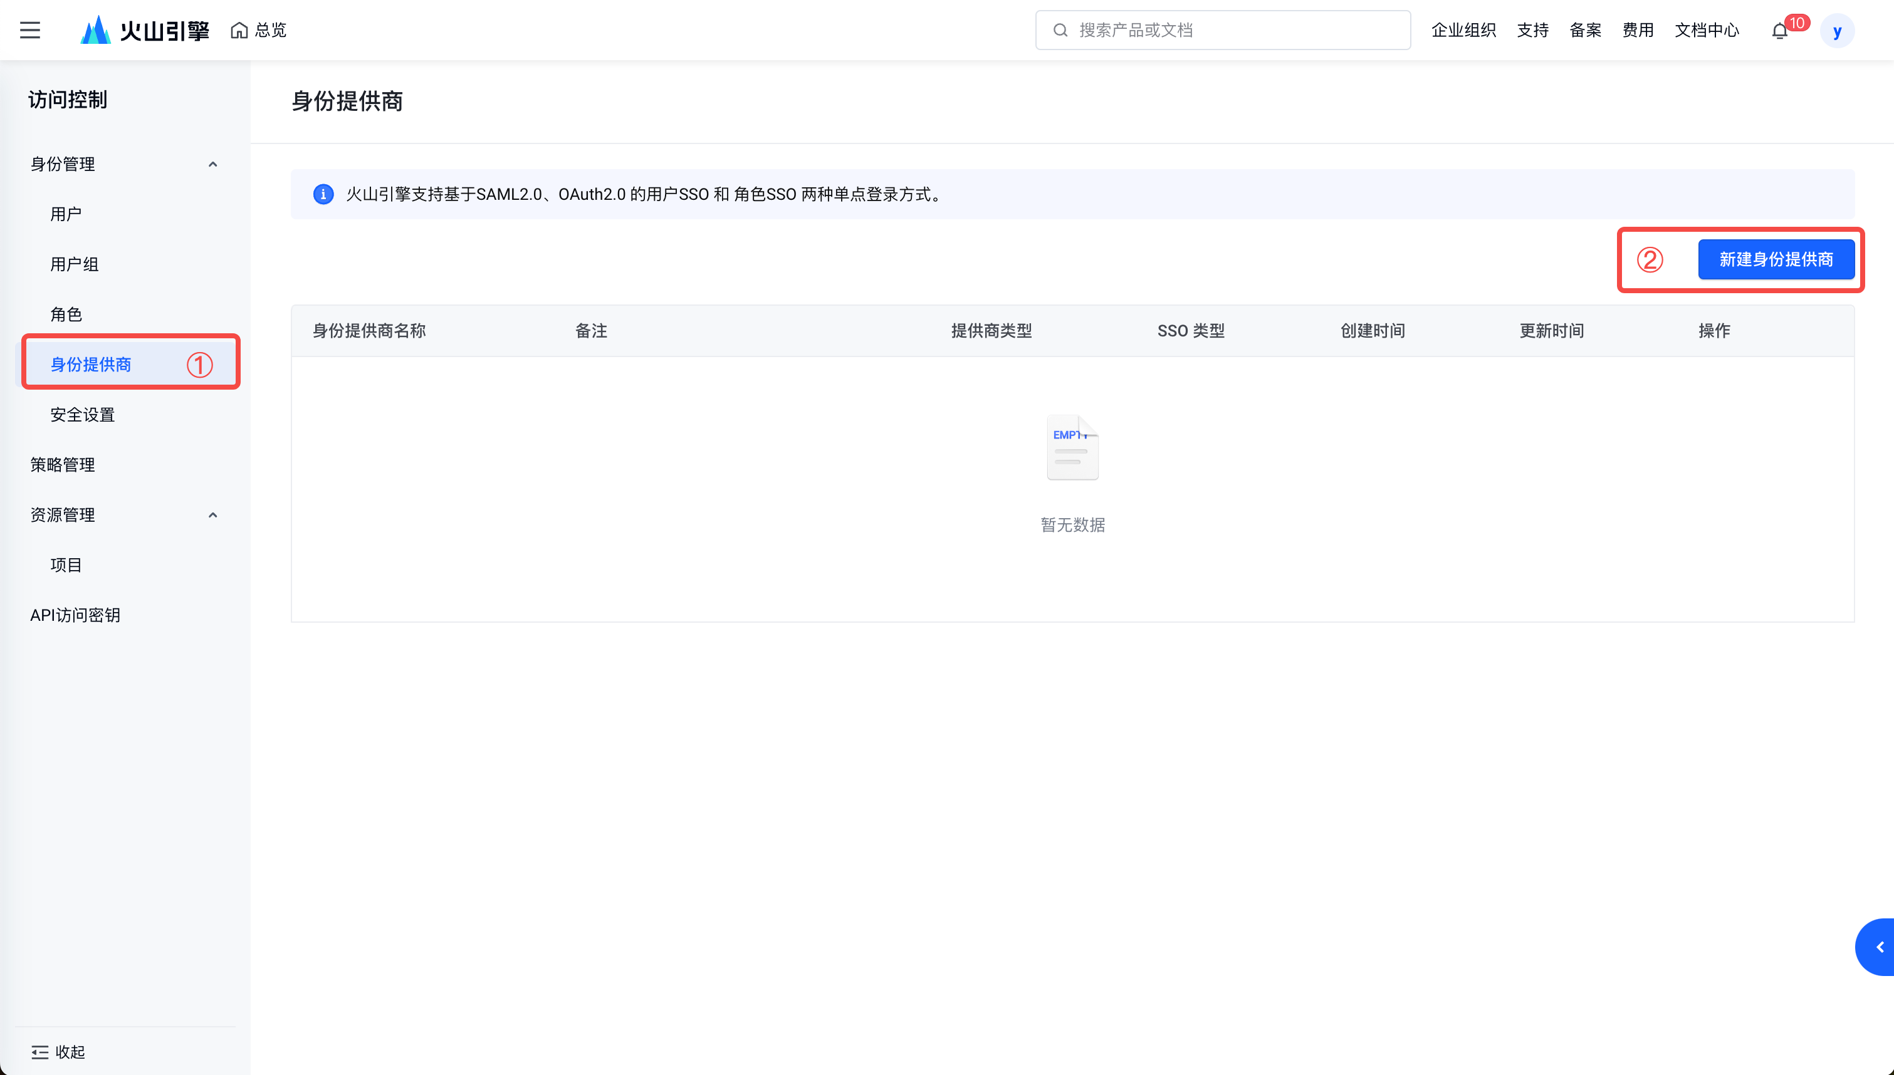Screen dimensions: 1894x1075
Task: Click the search magnifier icon
Action: pyautogui.click(x=1060, y=30)
